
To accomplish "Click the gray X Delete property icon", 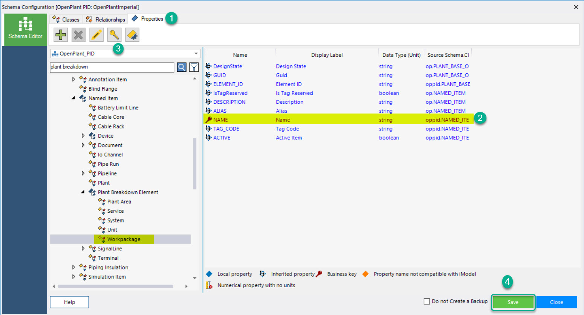I will 78,35.
